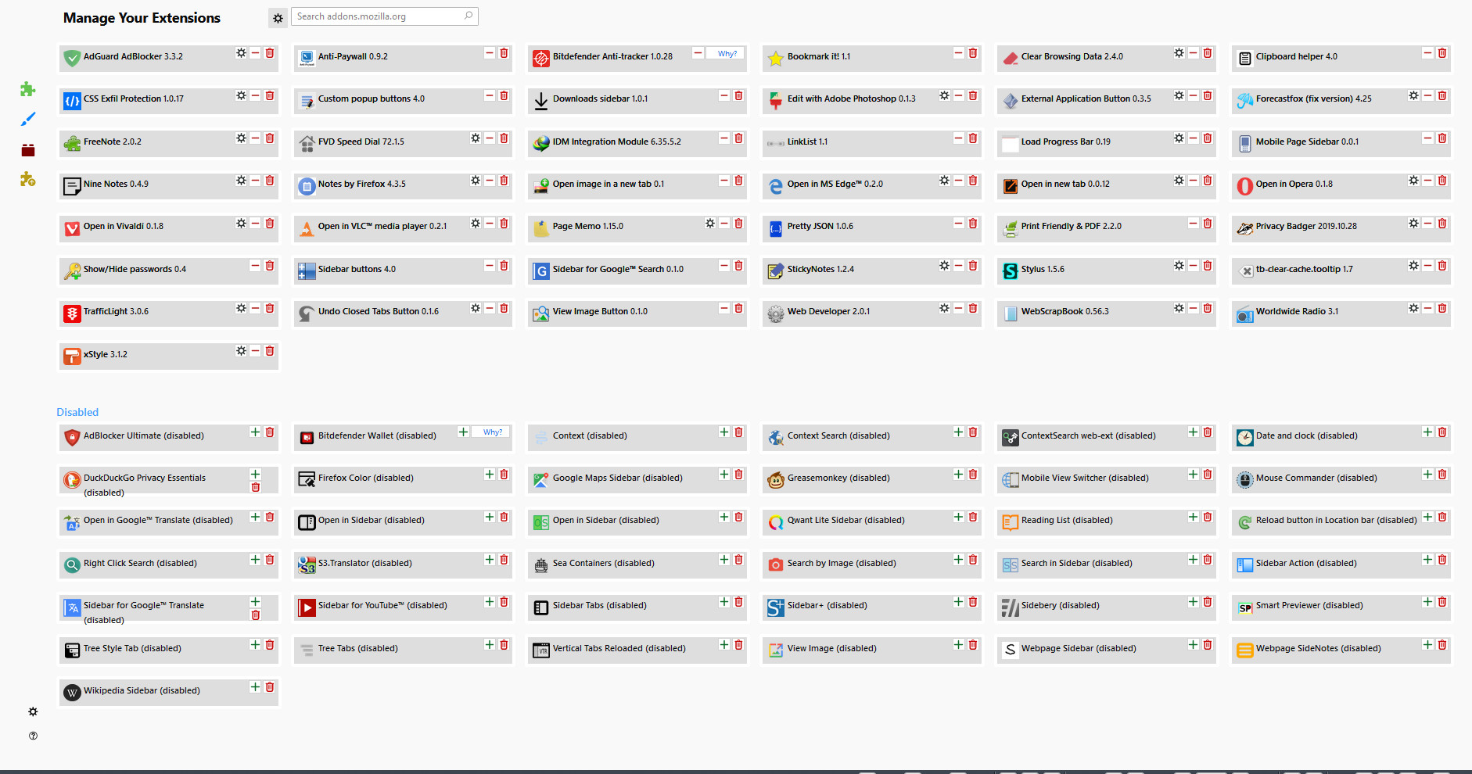Select the Firefox Color (disabled) entry
1472x774 pixels.
403,479
